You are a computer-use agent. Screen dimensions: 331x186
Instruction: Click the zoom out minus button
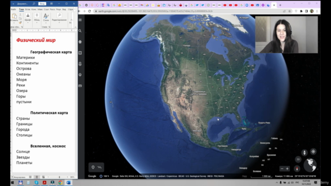(x=282, y=169)
